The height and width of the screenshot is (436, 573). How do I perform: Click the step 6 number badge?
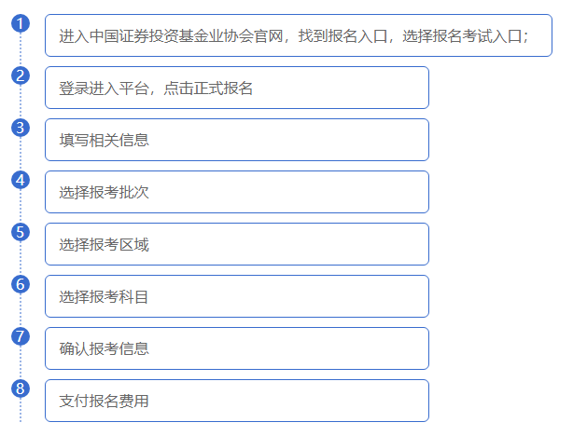[21, 285]
